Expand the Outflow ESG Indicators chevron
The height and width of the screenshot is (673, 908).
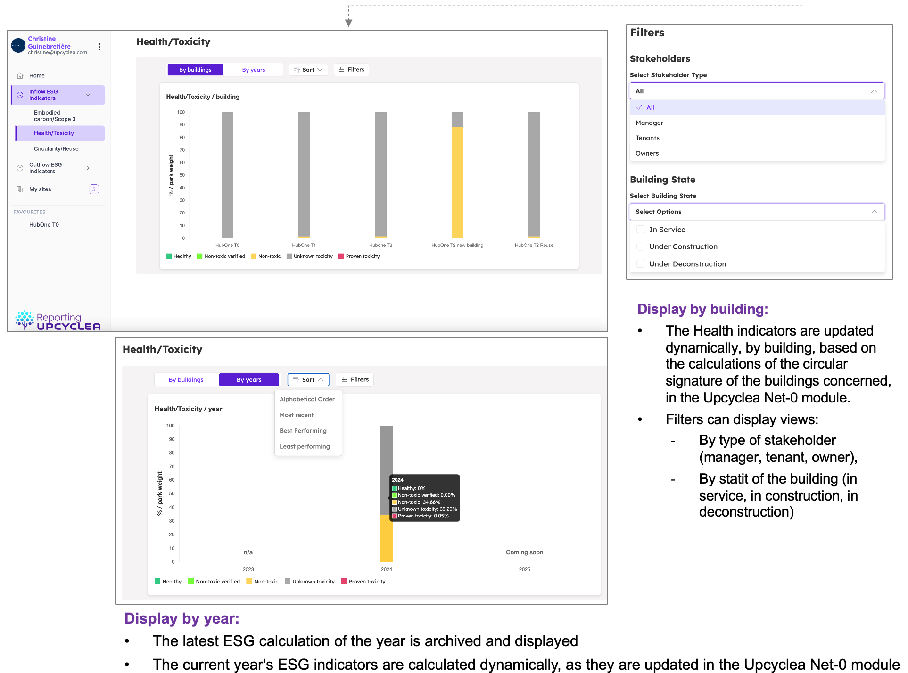[88, 168]
